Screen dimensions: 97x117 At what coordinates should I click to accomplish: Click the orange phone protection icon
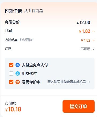pyautogui.click(x=18, y=82)
